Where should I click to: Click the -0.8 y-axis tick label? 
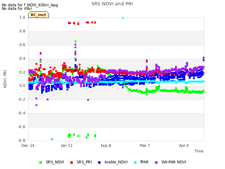(22, 140)
